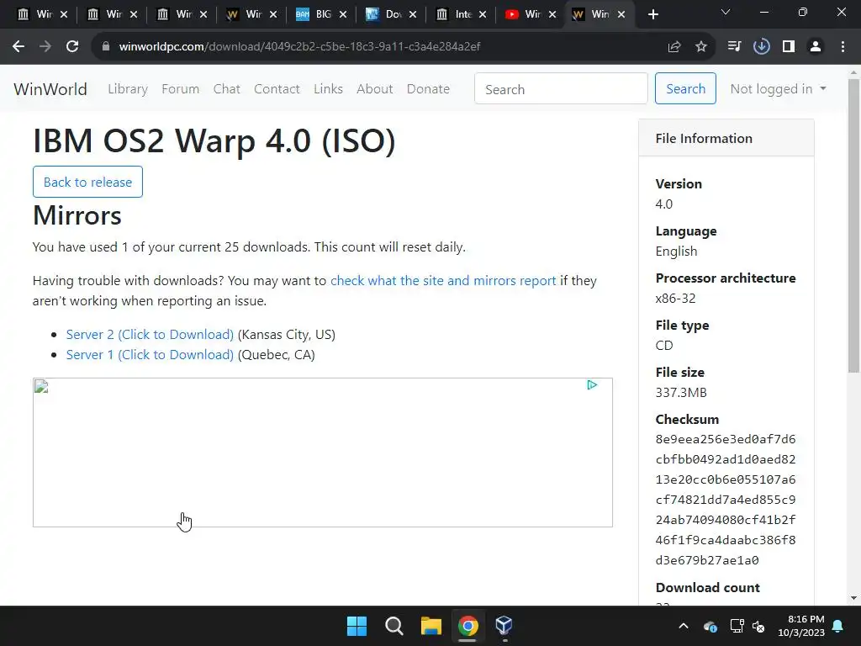Click the File size value 337.3MB
This screenshot has width=861, height=646.
coord(681,393)
